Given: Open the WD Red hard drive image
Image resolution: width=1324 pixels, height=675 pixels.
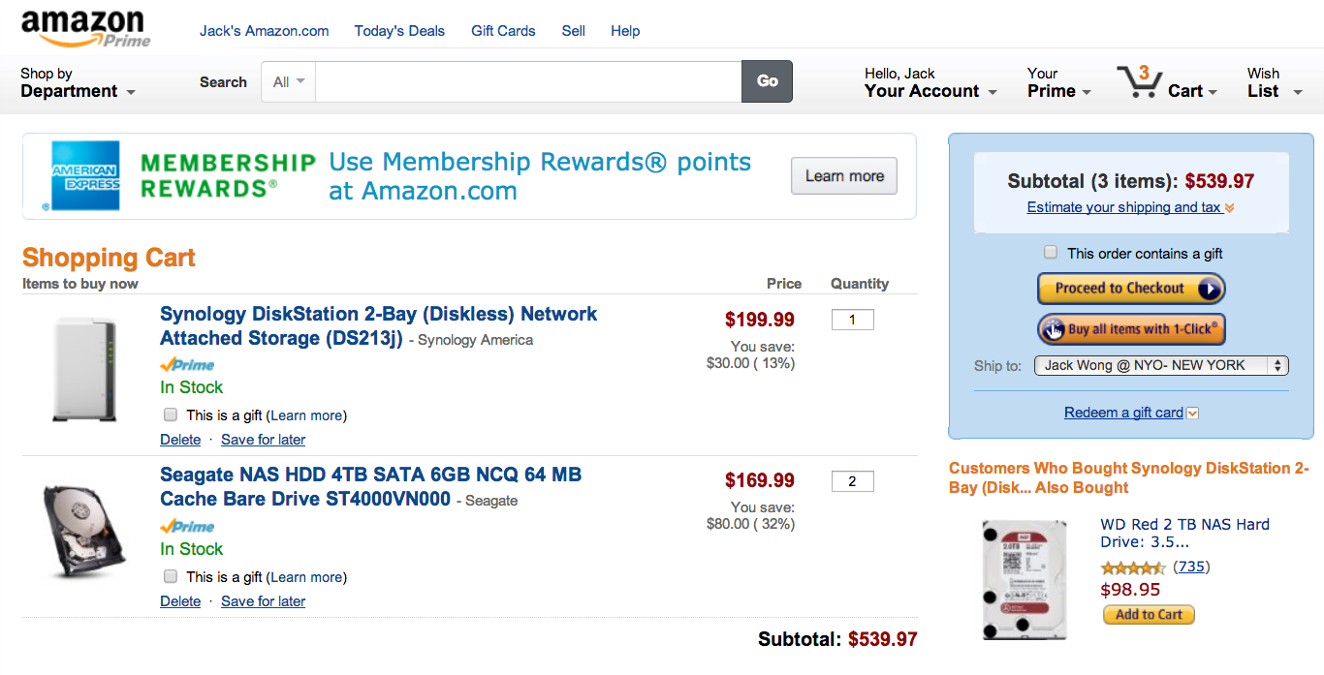Looking at the screenshot, I should click(1025, 578).
